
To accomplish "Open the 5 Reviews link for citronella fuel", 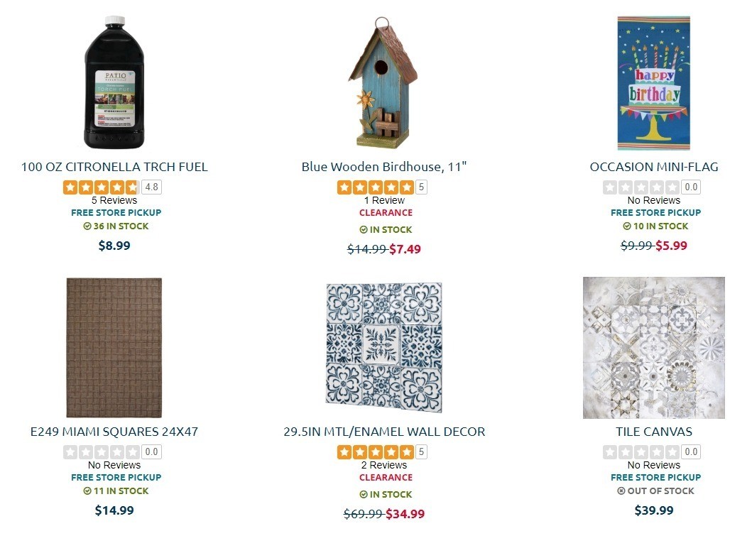I will click(114, 200).
